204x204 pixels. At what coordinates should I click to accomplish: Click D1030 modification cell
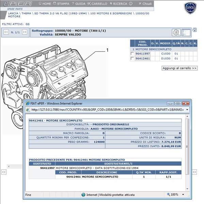click(x=166, y=59)
